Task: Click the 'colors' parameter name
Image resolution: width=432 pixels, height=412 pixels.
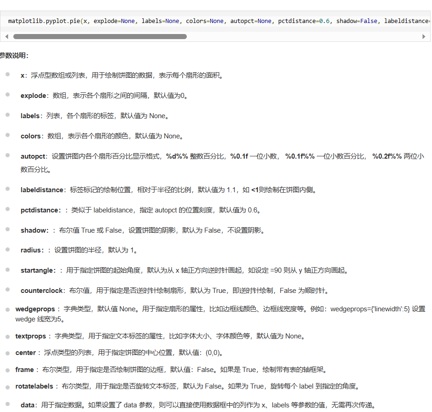Action: 30,136
